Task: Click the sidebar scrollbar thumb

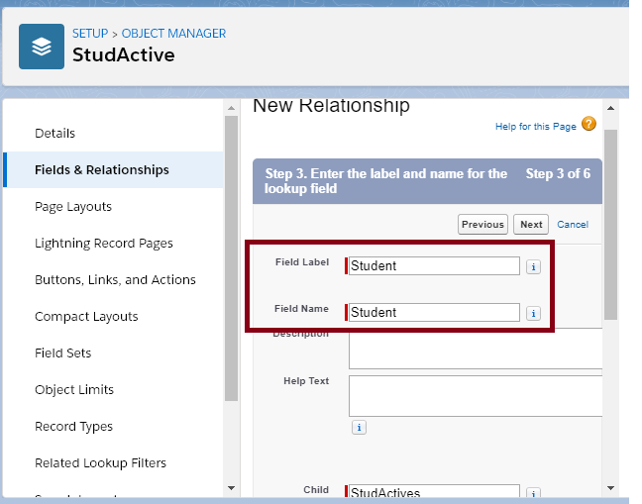Action: 231,258
